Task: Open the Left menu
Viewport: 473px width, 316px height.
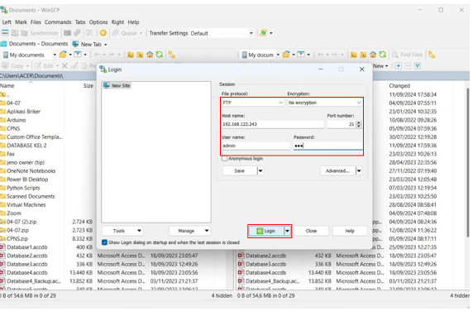Action: coord(7,22)
